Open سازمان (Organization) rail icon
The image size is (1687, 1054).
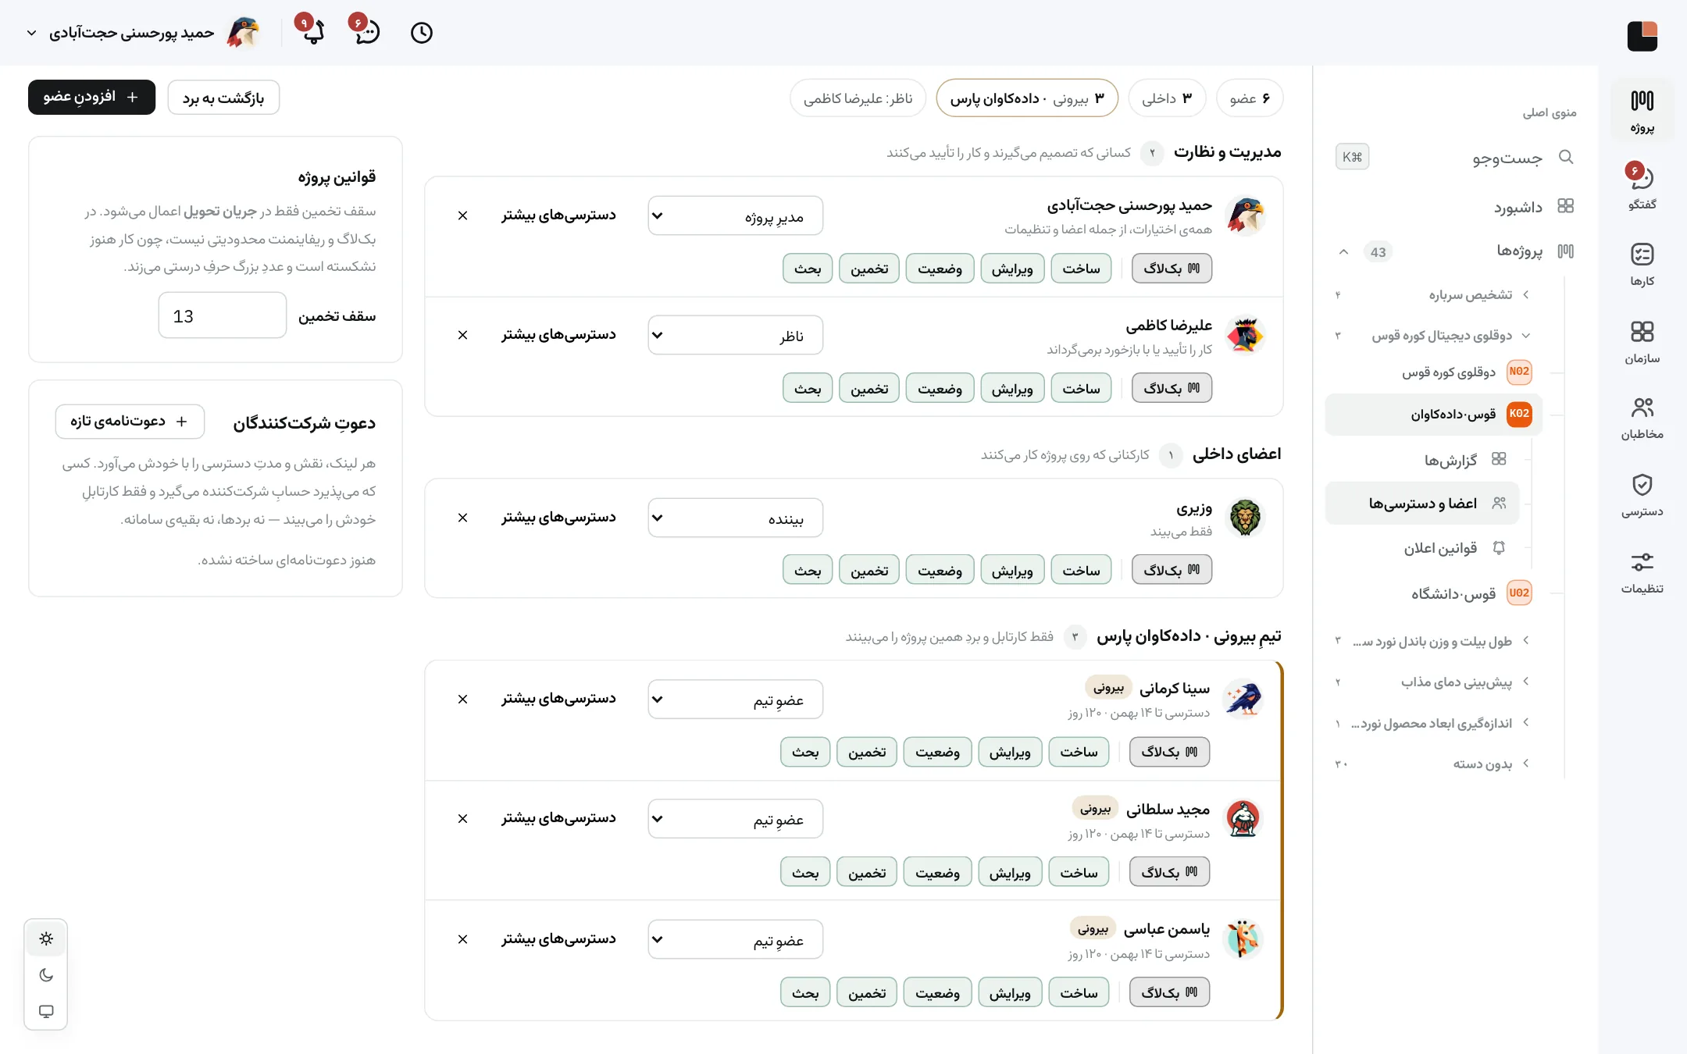point(1642,342)
